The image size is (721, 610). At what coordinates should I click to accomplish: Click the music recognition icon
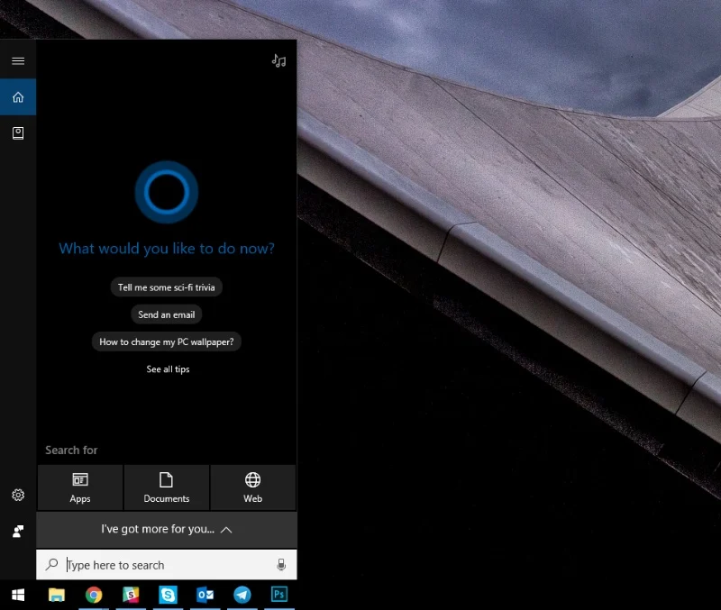point(278,61)
